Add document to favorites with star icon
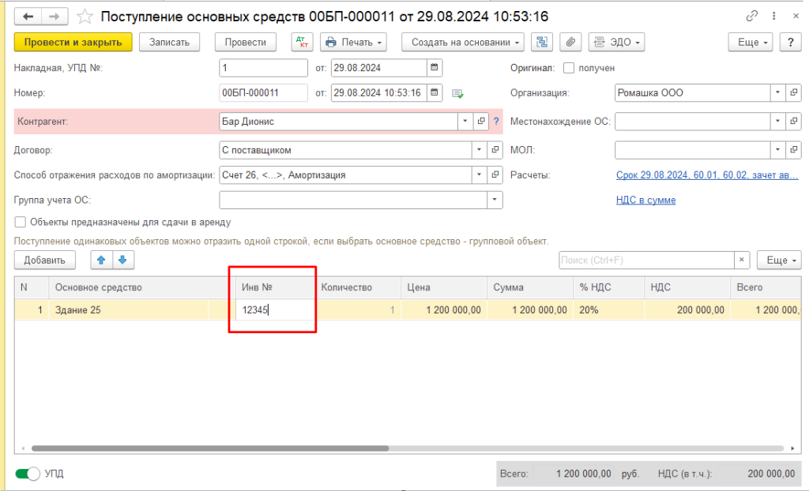 coord(85,17)
